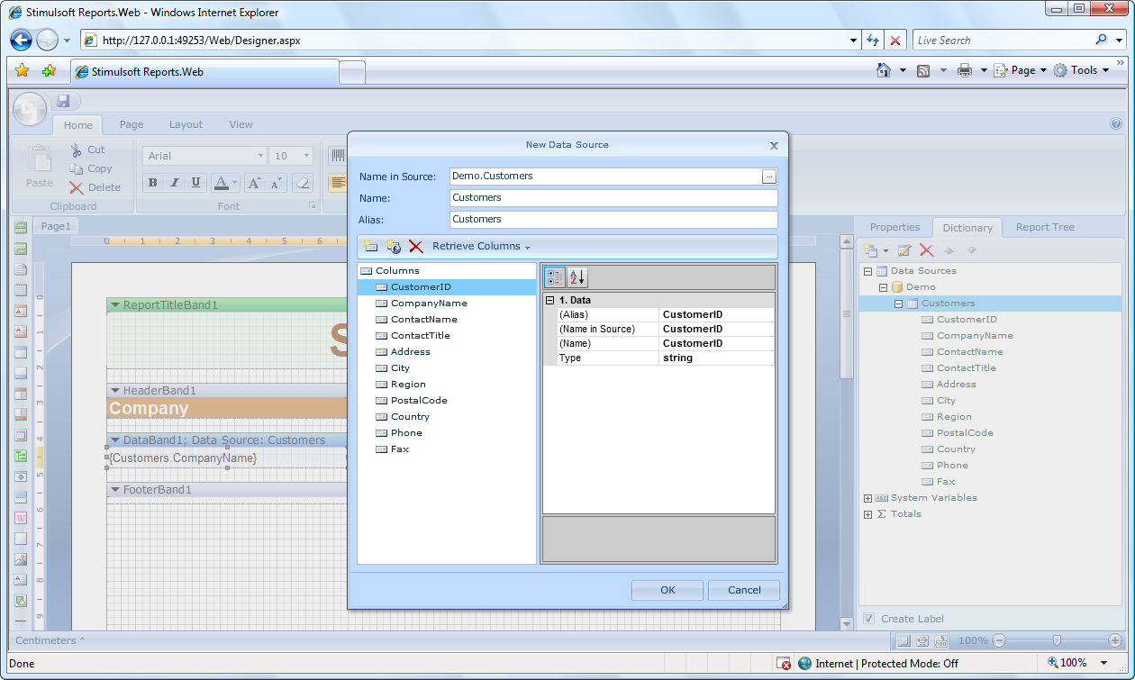Click the Alias text field

(x=613, y=219)
